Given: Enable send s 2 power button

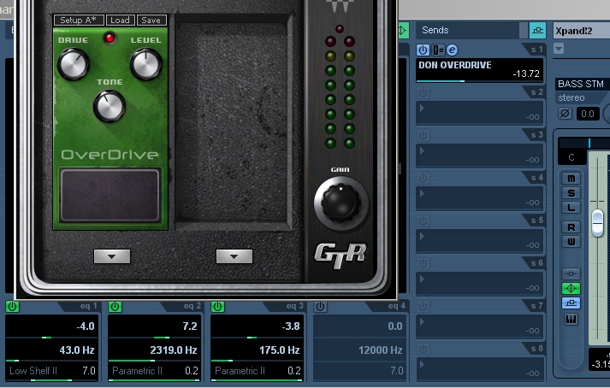Looking at the screenshot, I should click(x=423, y=92).
